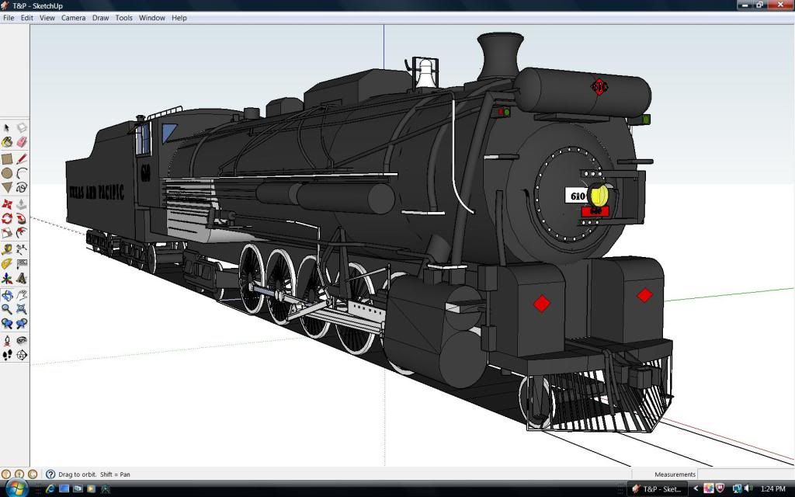Go to Previous camera view

click(x=6, y=324)
